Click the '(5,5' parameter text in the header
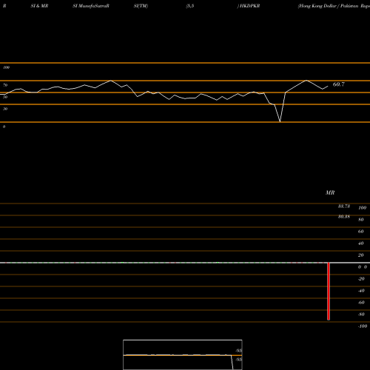370x370 pixels. pyautogui.click(x=190, y=6)
